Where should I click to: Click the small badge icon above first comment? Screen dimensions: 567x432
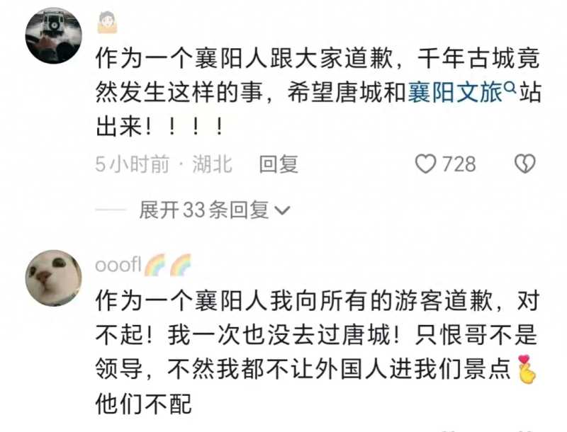108,22
